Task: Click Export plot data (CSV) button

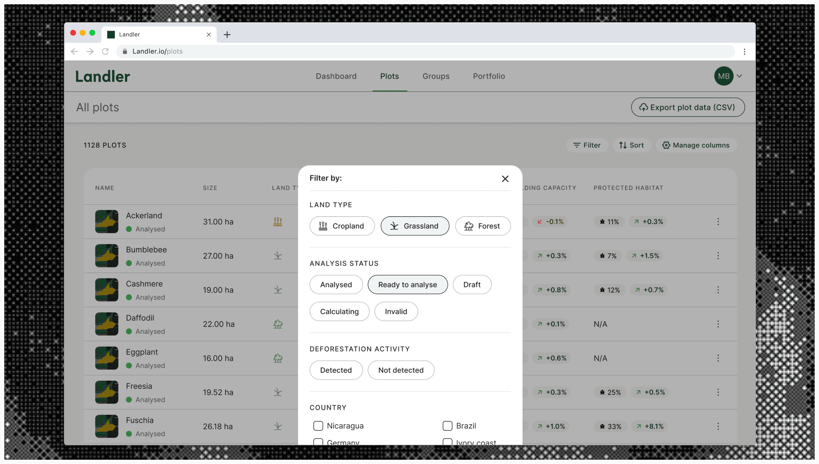Action: tap(688, 107)
